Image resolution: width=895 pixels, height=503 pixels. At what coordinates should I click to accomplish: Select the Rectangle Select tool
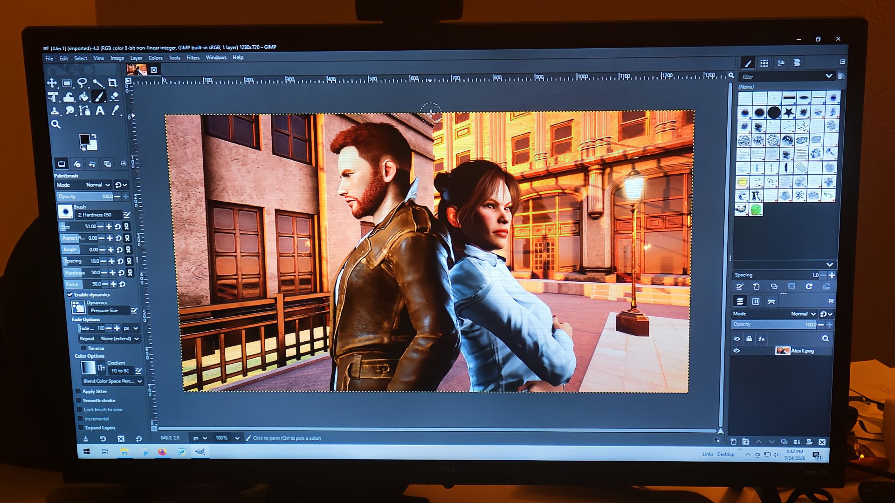pos(67,83)
